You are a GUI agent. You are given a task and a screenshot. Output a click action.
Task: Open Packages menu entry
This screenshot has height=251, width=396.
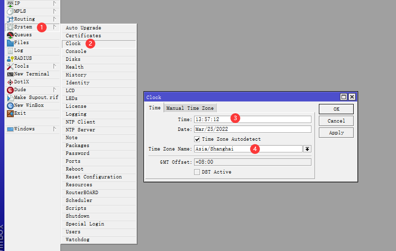(99, 146)
